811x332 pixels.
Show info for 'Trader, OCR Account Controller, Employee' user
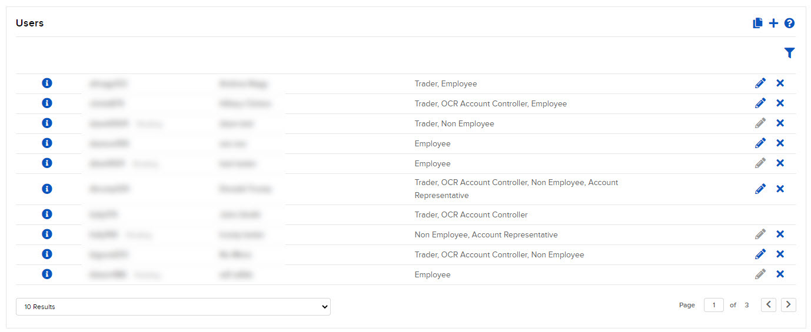click(47, 103)
